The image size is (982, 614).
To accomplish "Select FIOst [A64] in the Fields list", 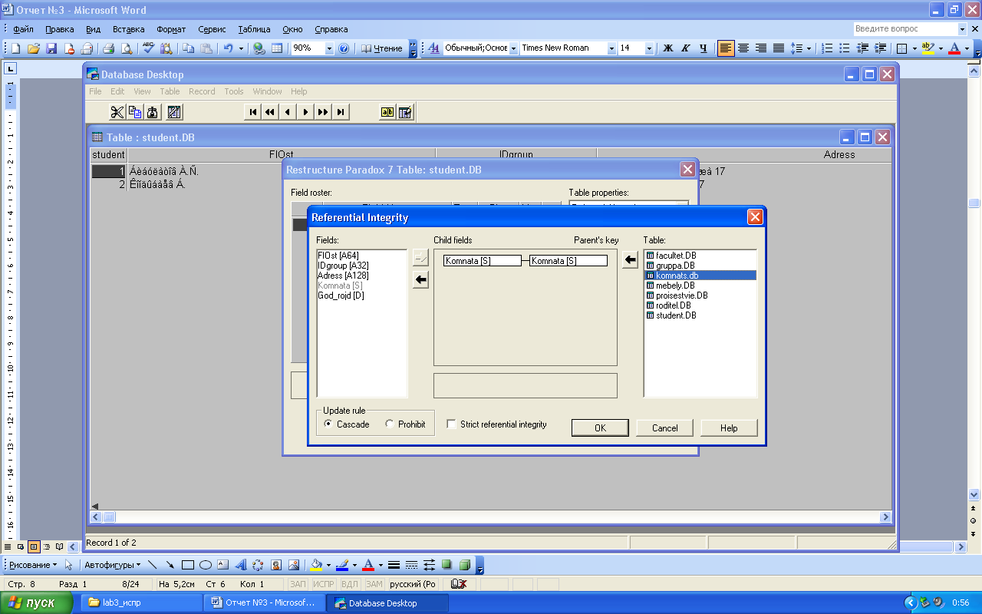I will click(x=338, y=256).
